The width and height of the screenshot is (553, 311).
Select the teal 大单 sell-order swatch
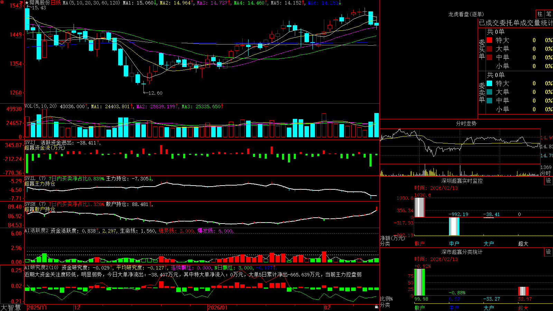point(489,92)
